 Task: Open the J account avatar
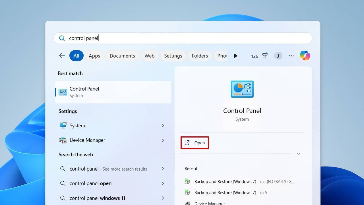coord(278,56)
